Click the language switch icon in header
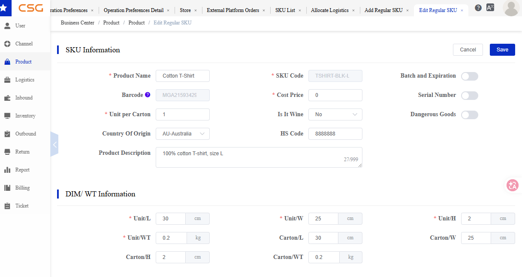Image resolution: width=522 pixels, height=277 pixels. pos(490,8)
